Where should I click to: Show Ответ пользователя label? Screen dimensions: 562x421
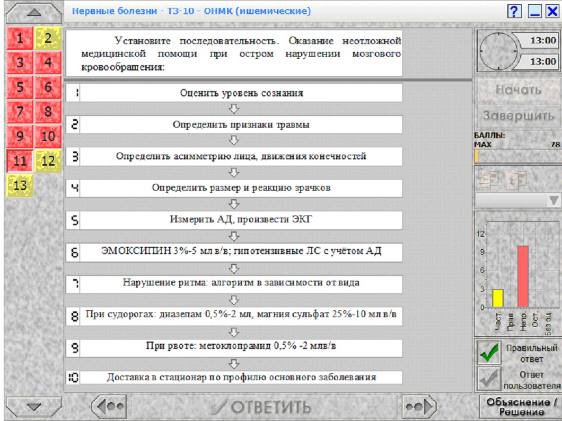pyautogui.click(x=532, y=380)
